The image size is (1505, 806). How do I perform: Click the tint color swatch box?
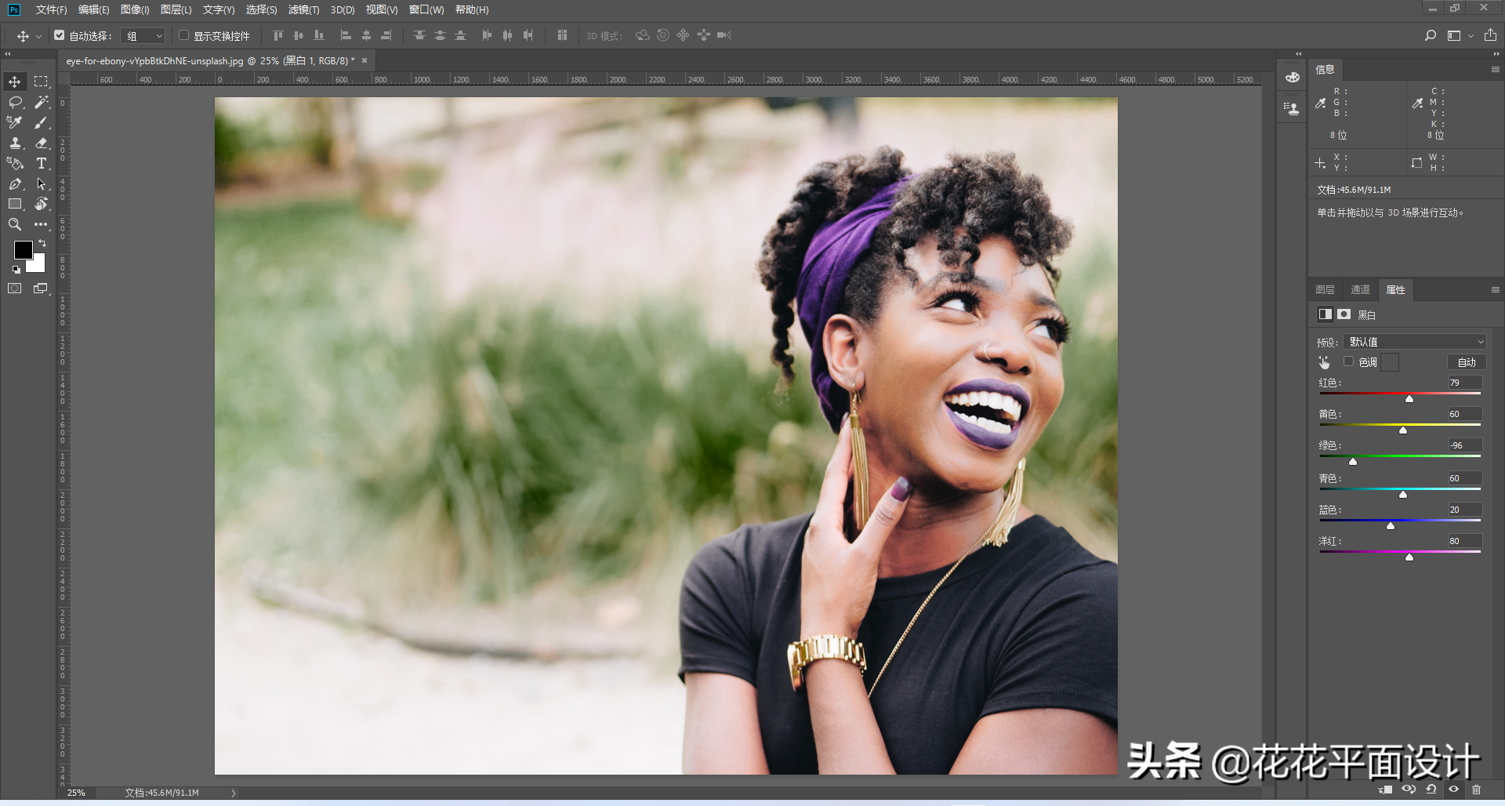click(1390, 362)
